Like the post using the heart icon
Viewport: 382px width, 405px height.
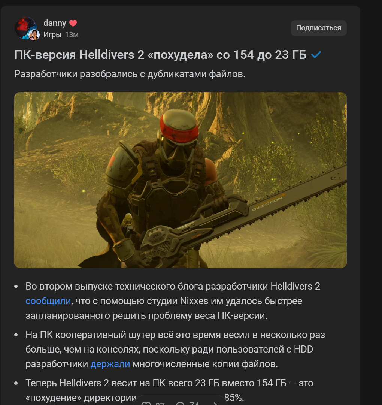[146, 403]
